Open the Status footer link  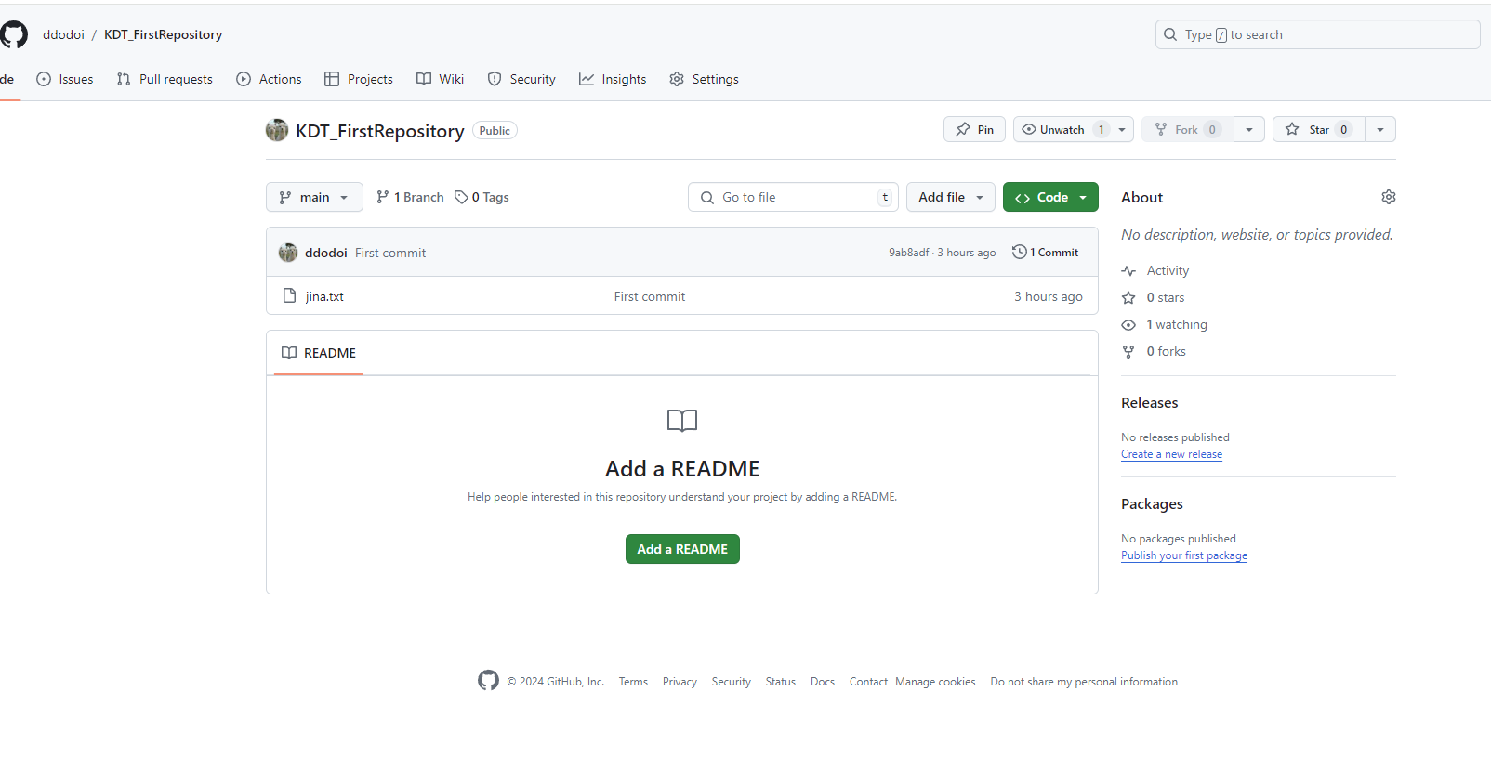pos(781,682)
